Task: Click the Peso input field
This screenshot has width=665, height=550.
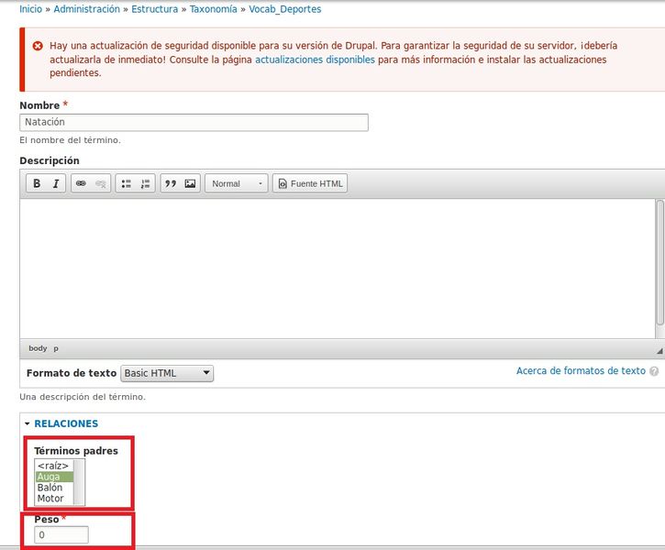Action: 61,534
